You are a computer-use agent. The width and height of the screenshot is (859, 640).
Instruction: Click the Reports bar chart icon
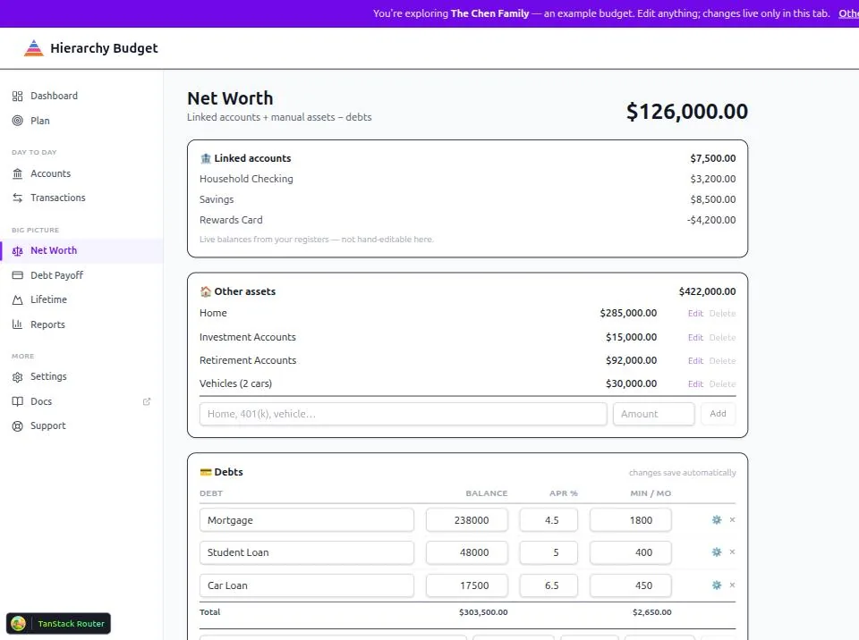click(x=18, y=324)
